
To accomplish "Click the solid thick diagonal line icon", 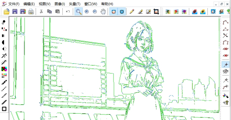I will [x=4, y=102].
